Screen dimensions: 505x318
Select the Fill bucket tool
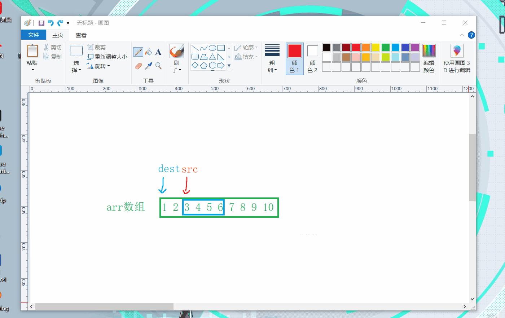[148, 52]
